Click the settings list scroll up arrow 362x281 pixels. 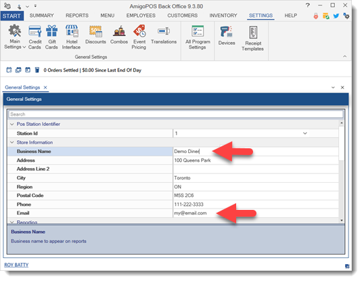point(342,123)
